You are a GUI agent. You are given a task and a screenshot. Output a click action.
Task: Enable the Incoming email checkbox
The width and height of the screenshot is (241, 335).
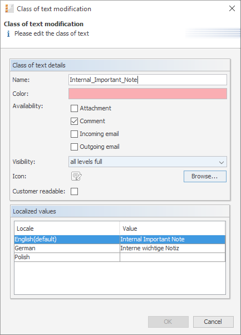[74, 134]
